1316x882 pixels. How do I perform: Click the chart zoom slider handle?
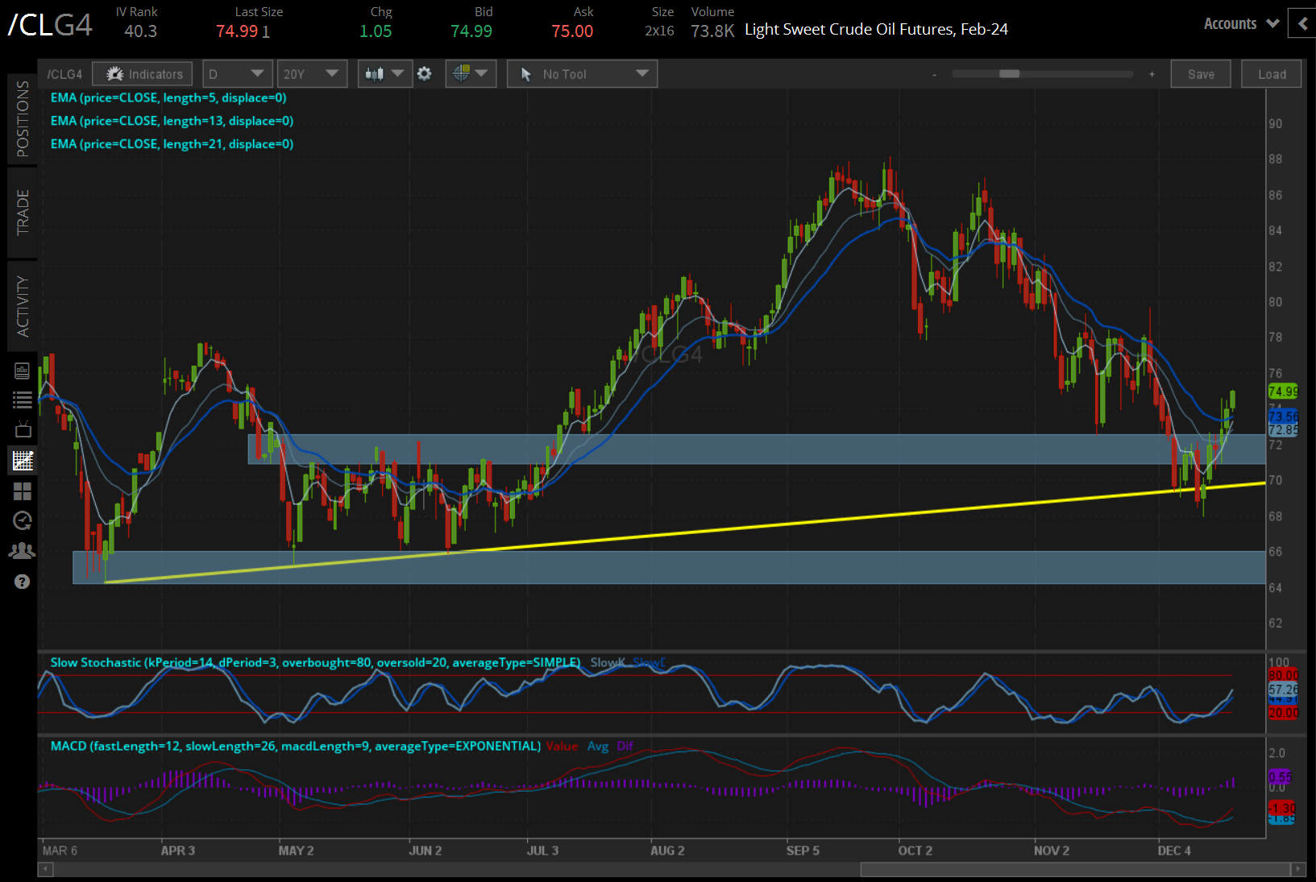1009,74
